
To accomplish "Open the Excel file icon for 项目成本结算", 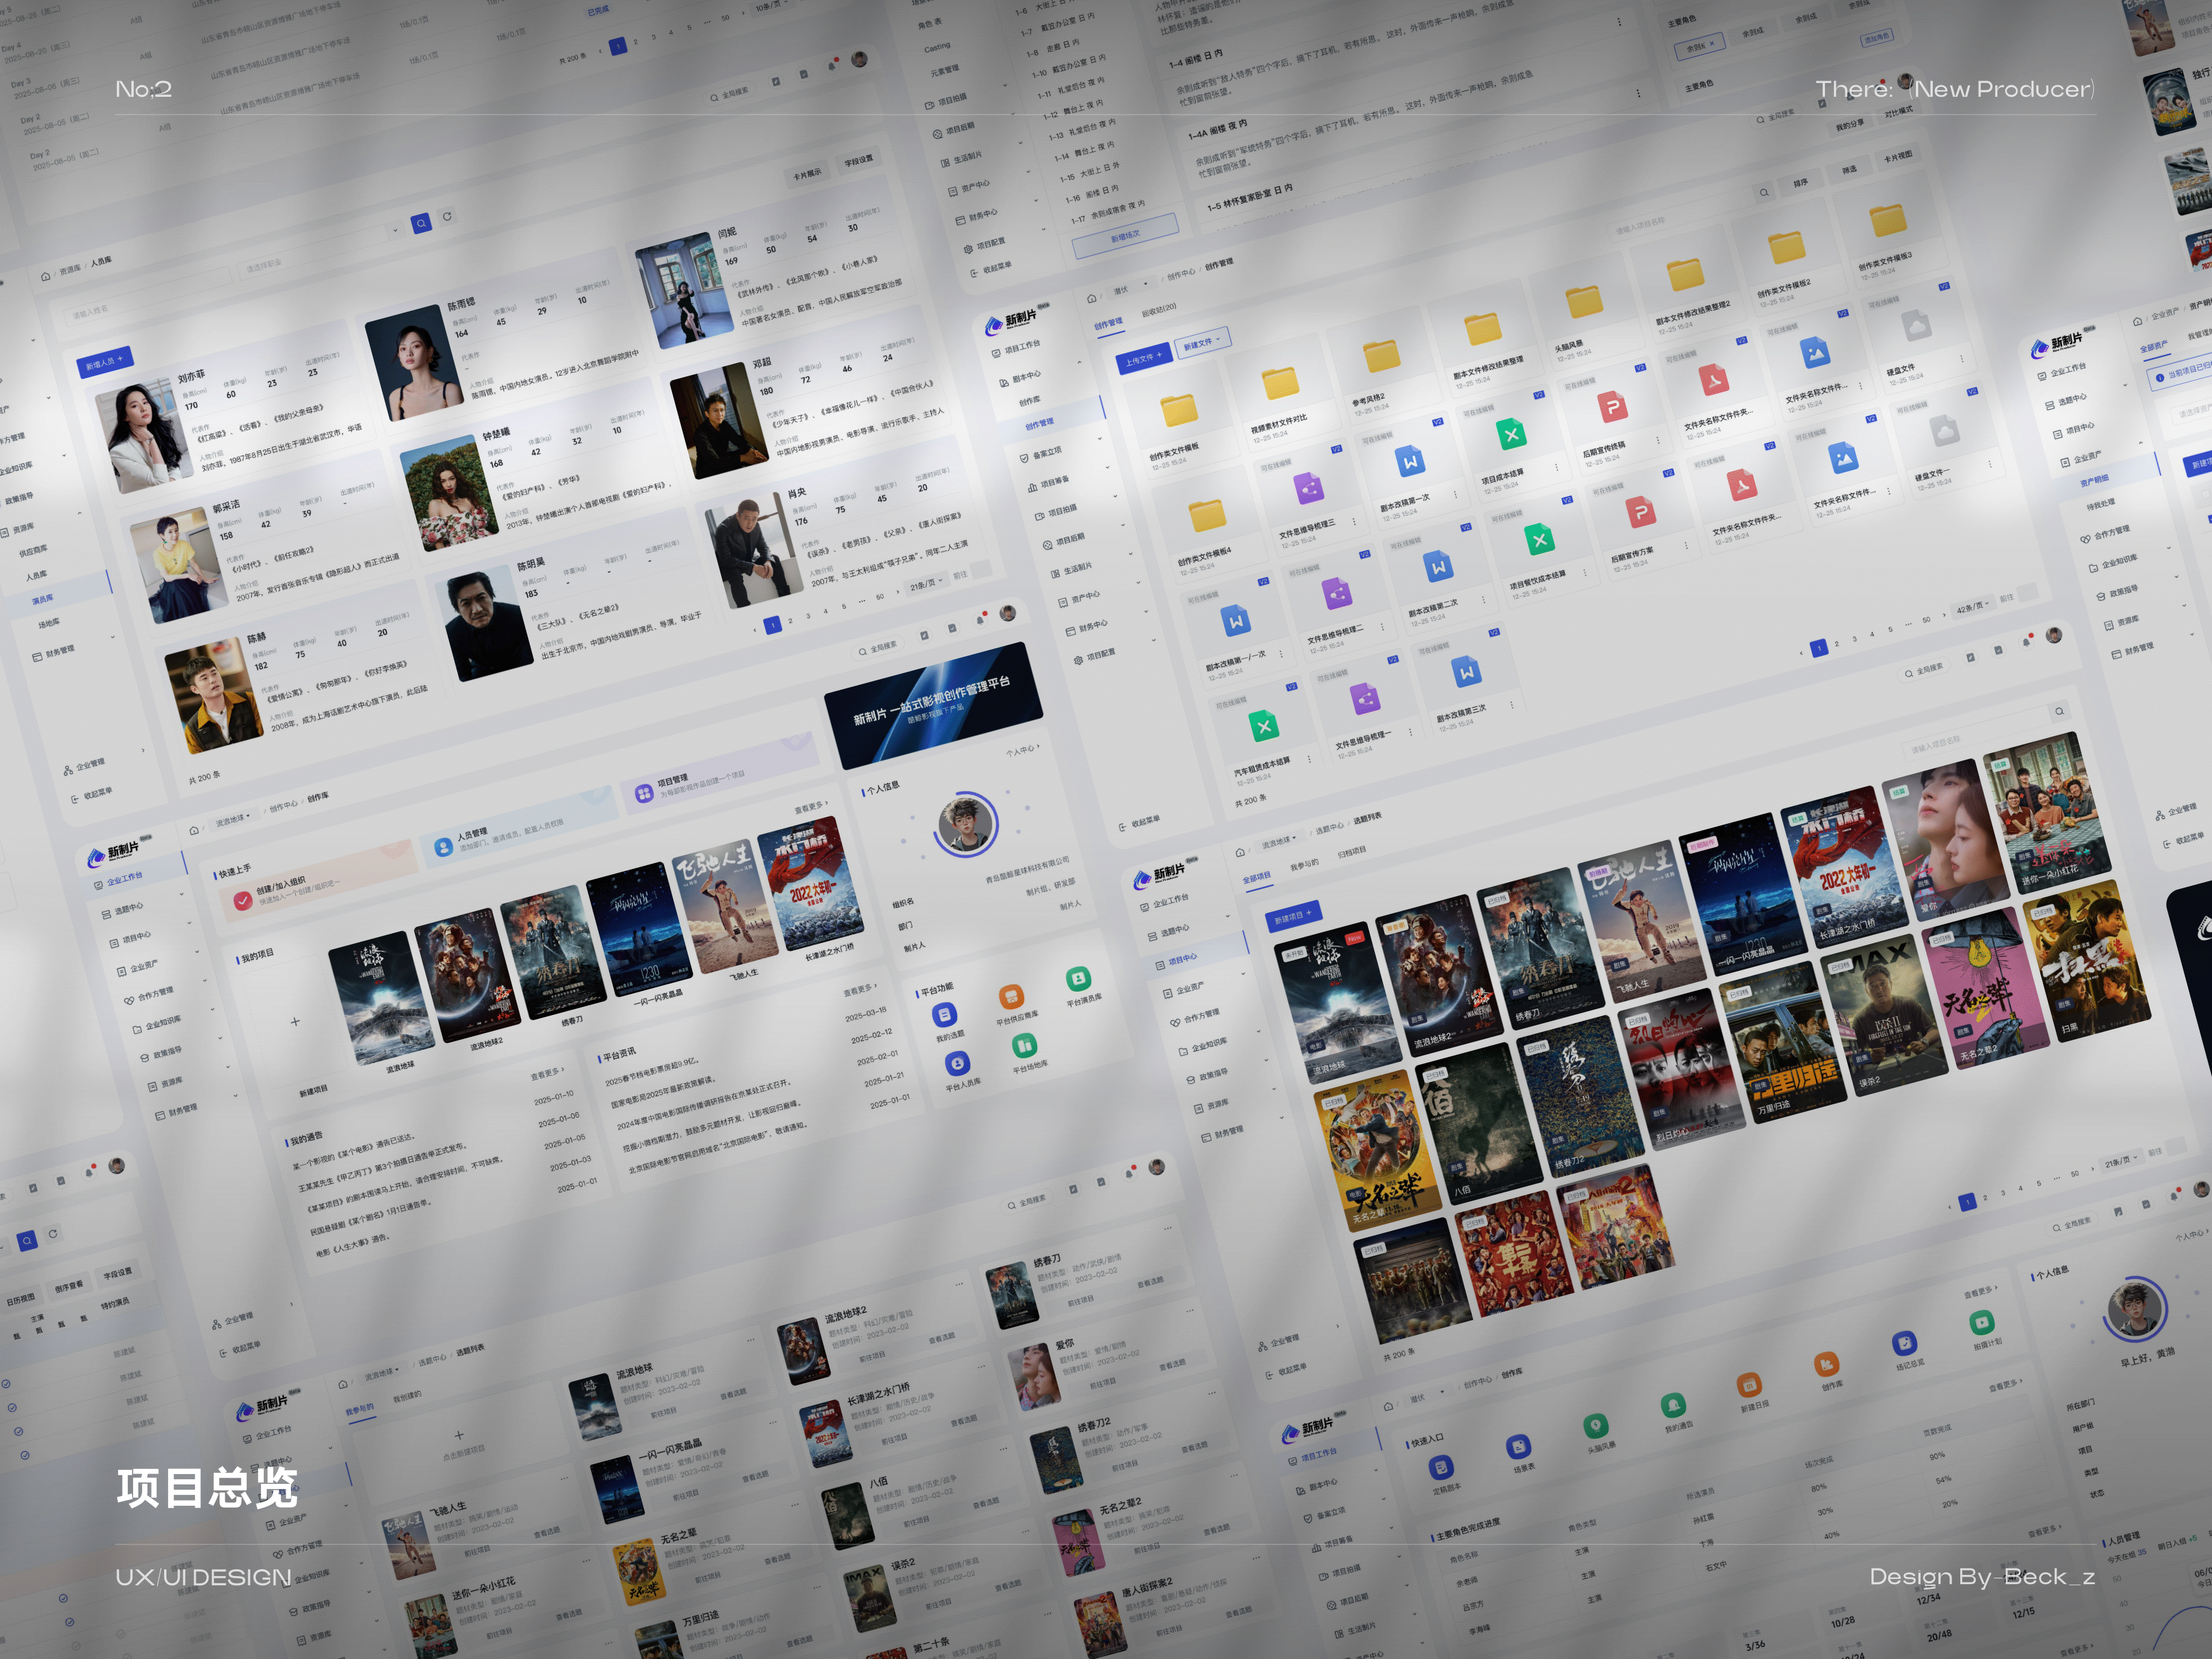I will point(1512,434).
